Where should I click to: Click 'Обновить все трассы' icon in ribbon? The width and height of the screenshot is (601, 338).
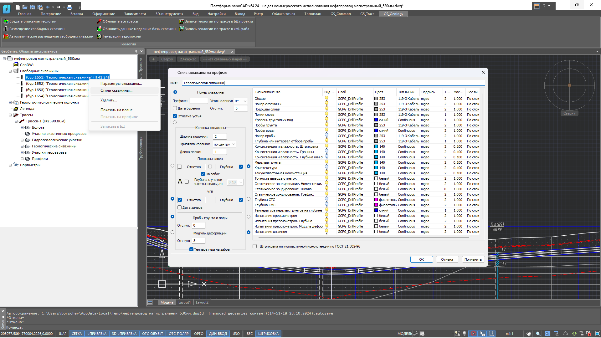[x=99, y=21]
